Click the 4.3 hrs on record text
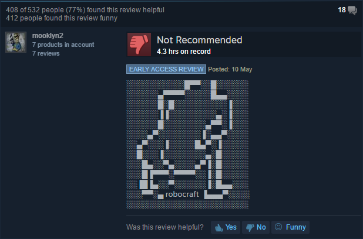Image resolution: width=363 pixels, height=239 pixels. coord(184,52)
